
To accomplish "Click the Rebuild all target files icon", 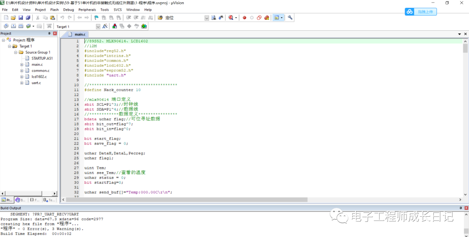I will point(21,26).
